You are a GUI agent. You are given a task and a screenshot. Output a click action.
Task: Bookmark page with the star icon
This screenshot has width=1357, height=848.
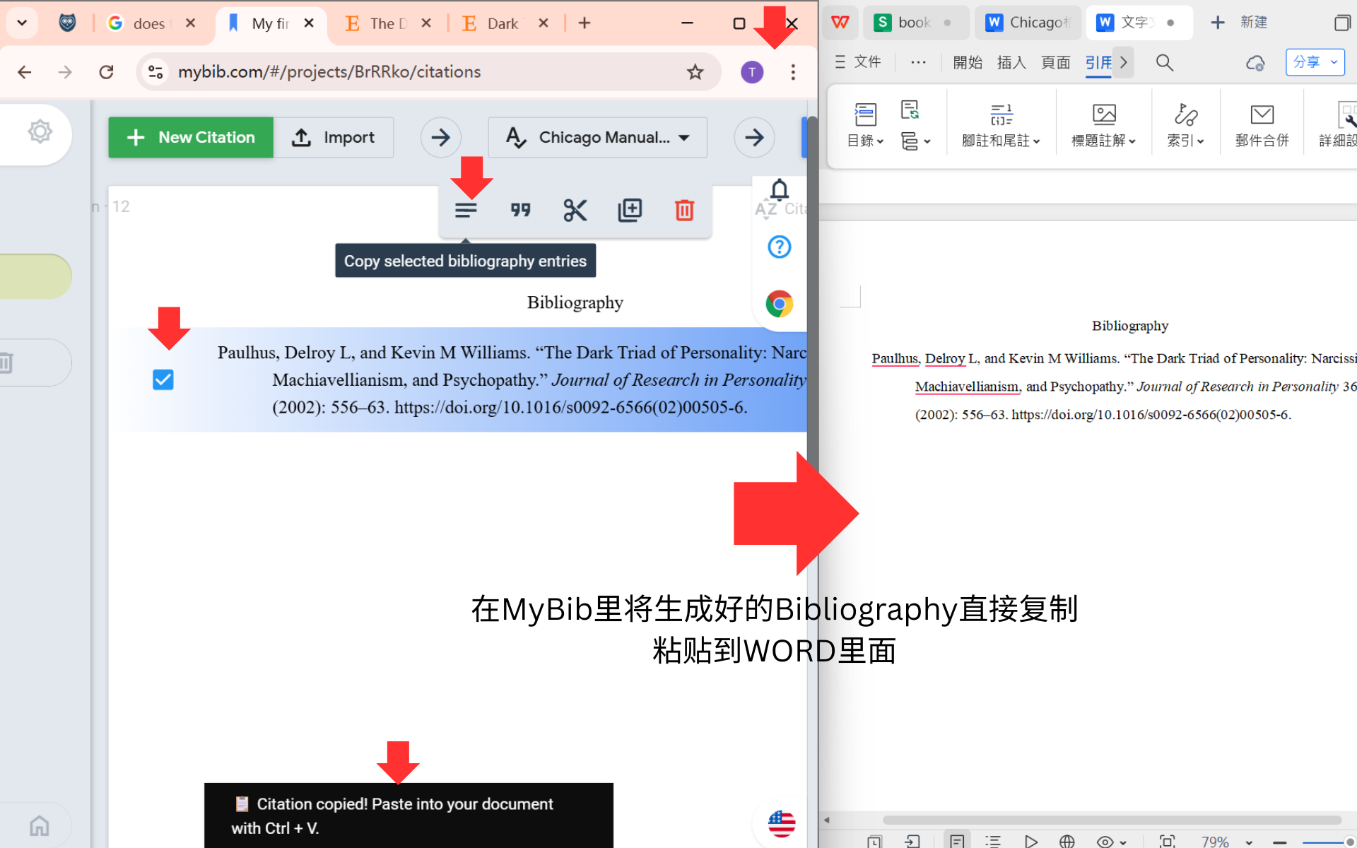click(695, 72)
